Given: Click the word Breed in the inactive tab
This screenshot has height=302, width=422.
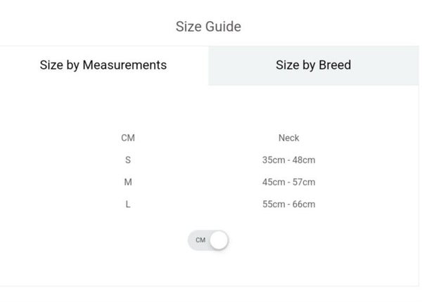Looking at the screenshot, I should point(333,65).
